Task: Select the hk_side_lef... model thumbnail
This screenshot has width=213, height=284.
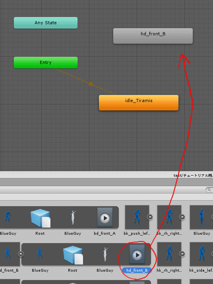Action: (201, 254)
